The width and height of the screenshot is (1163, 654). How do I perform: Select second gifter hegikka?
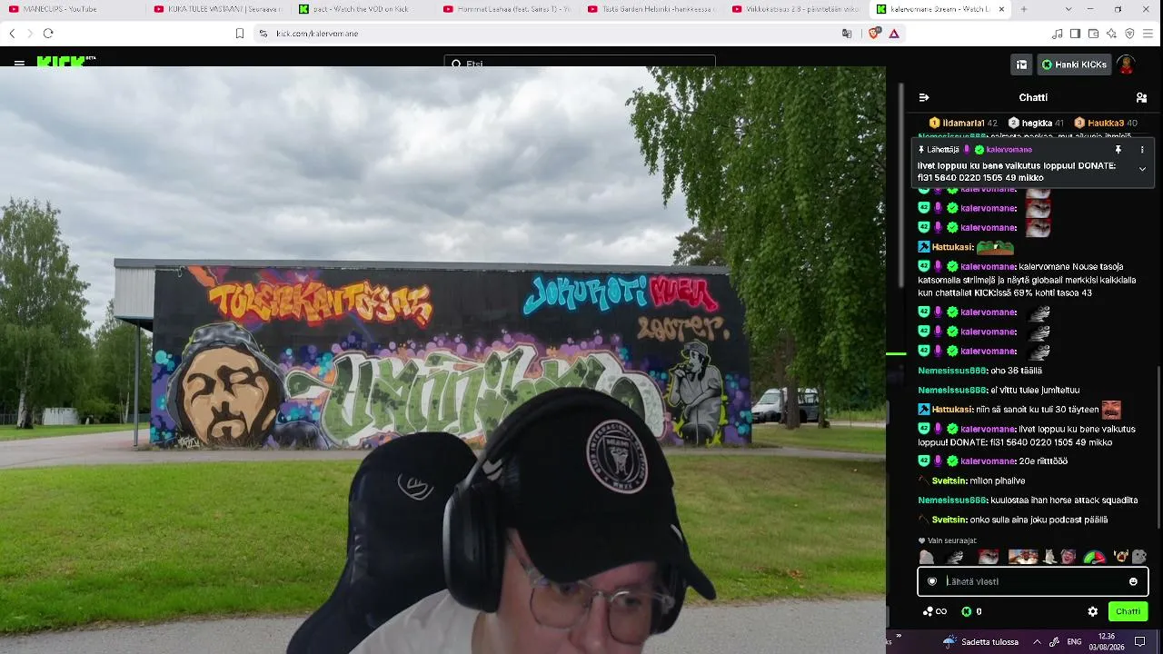click(x=1036, y=123)
